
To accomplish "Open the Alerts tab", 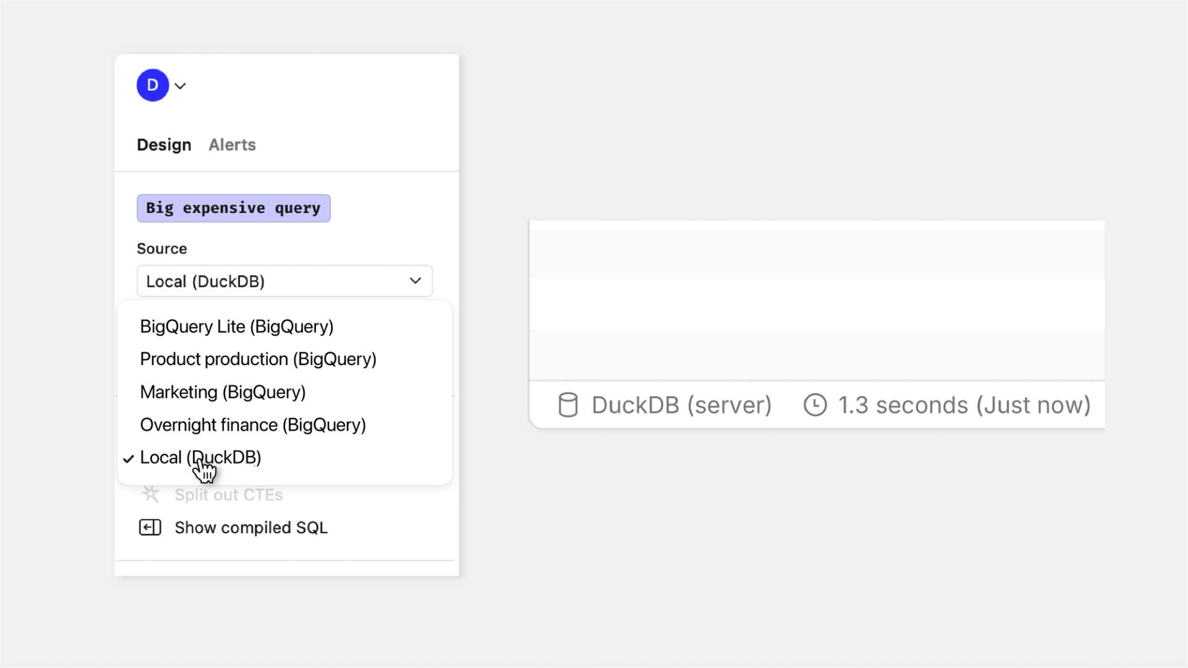I will [232, 145].
